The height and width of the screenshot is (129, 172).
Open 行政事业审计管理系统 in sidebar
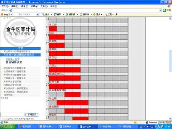click(x=15, y=78)
